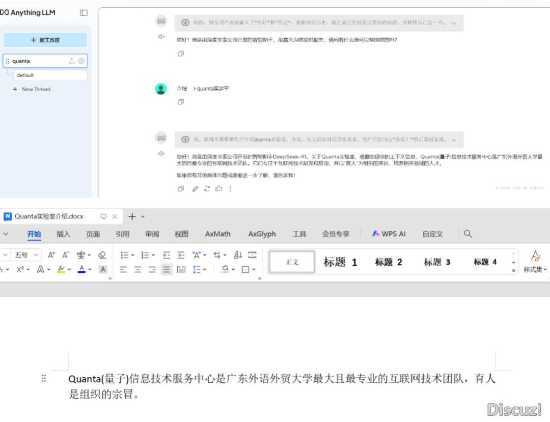The height and width of the screenshot is (422, 550).
Task: Open the AxMath tab
Action: pos(218,234)
